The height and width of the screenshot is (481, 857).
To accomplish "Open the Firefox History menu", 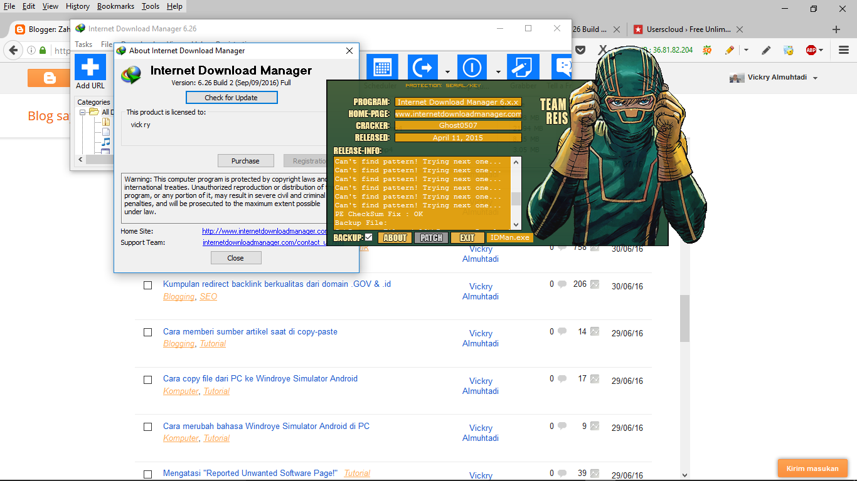I will tap(78, 6).
